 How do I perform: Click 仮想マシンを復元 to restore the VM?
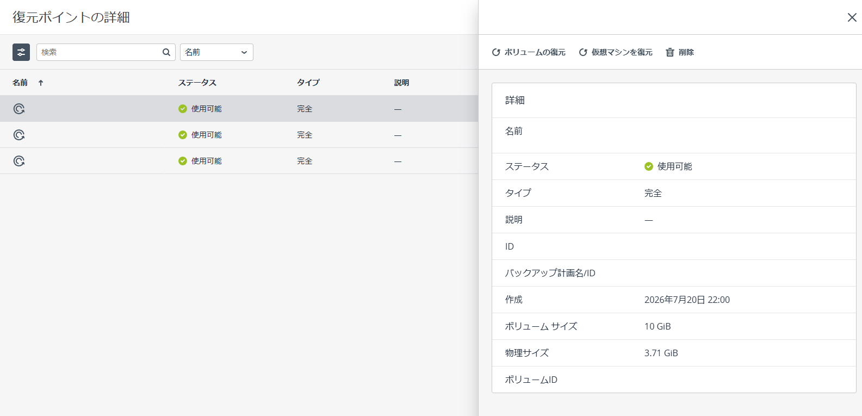click(616, 52)
